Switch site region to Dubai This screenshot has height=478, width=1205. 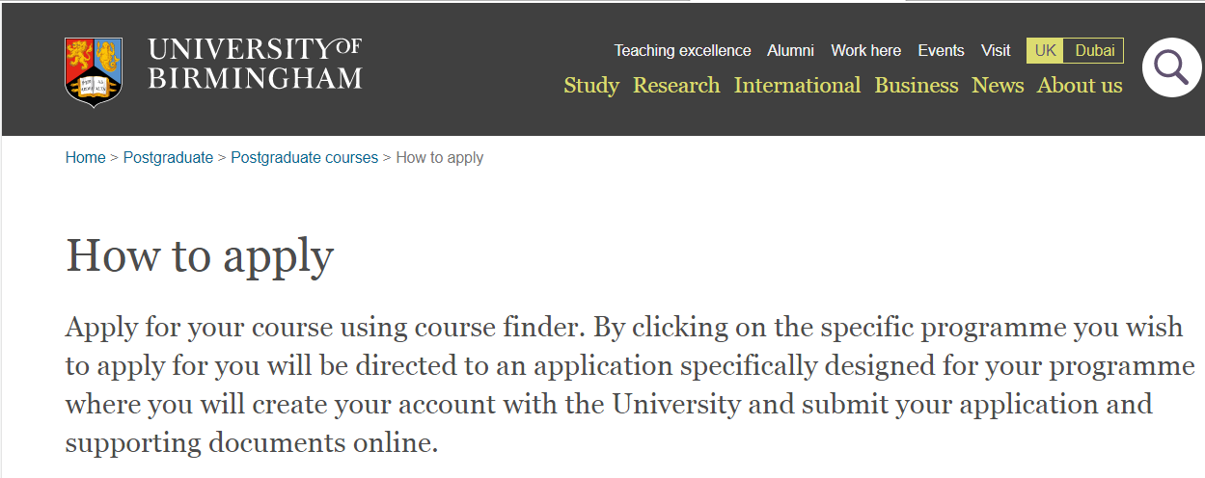coord(1094,50)
